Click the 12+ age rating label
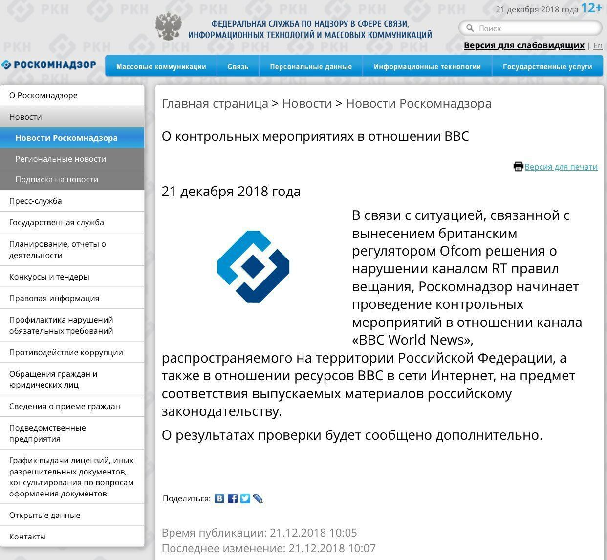This screenshot has width=607, height=560. click(x=592, y=8)
